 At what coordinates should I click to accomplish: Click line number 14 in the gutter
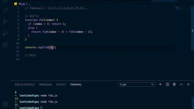[18, 59]
